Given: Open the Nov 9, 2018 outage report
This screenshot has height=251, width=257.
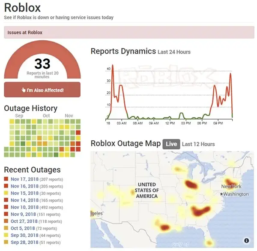Looking at the screenshot, I should point(23,214).
